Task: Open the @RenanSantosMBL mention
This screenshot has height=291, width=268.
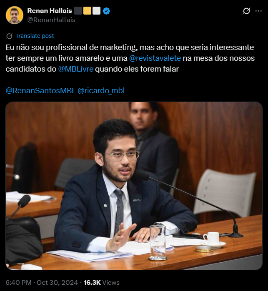Action: [x=41, y=91]
